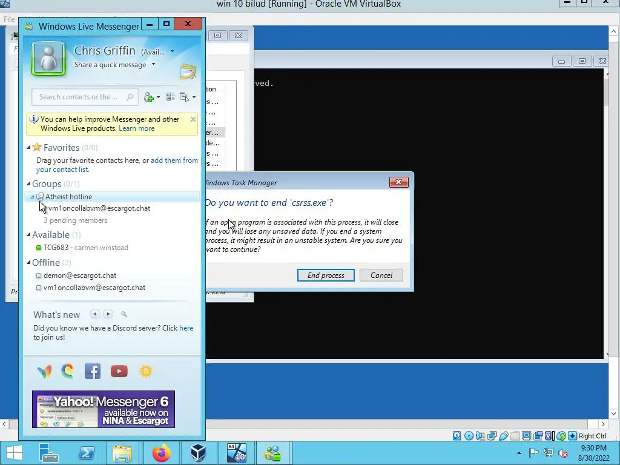Viewport: 620px width, 465px height.
Task: Click VirtualBox host key download arrow icon
Action: pyautogui.click(x=572, y=436)
